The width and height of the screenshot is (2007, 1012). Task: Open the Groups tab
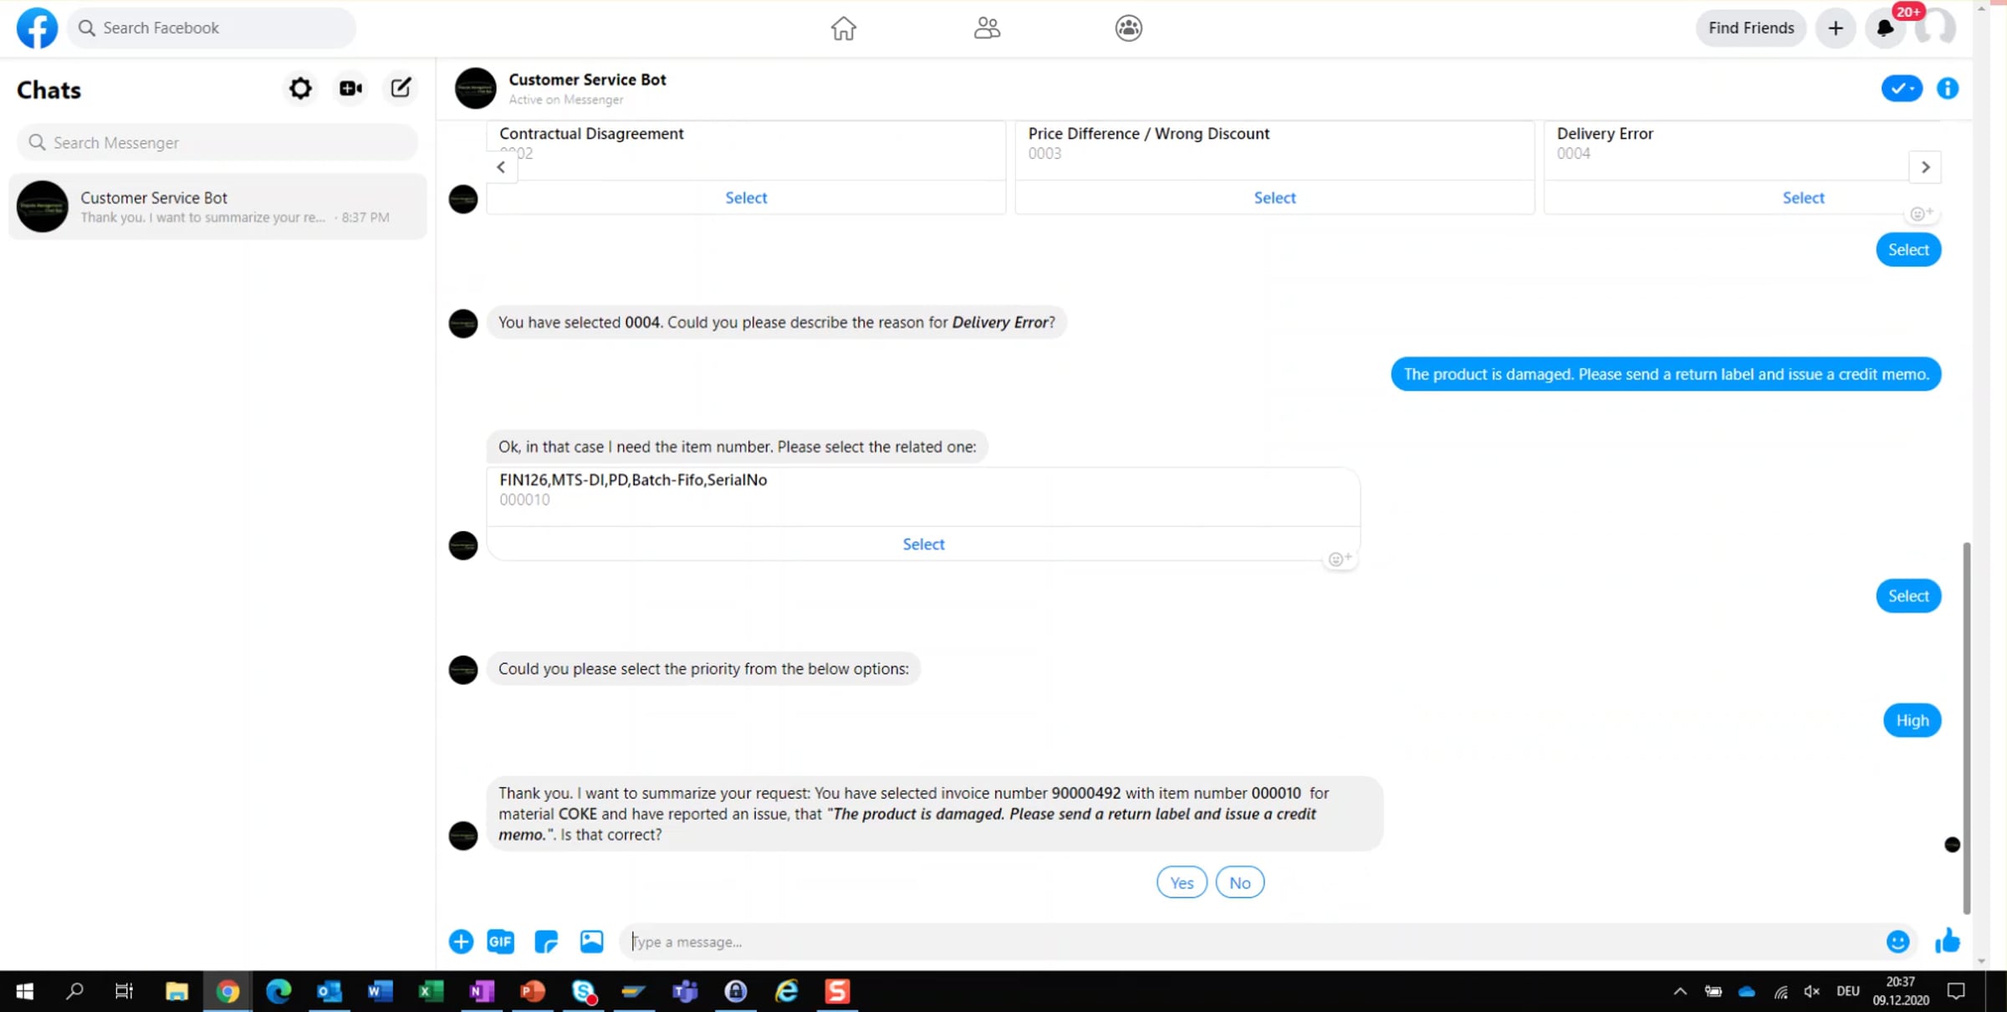1128,28
